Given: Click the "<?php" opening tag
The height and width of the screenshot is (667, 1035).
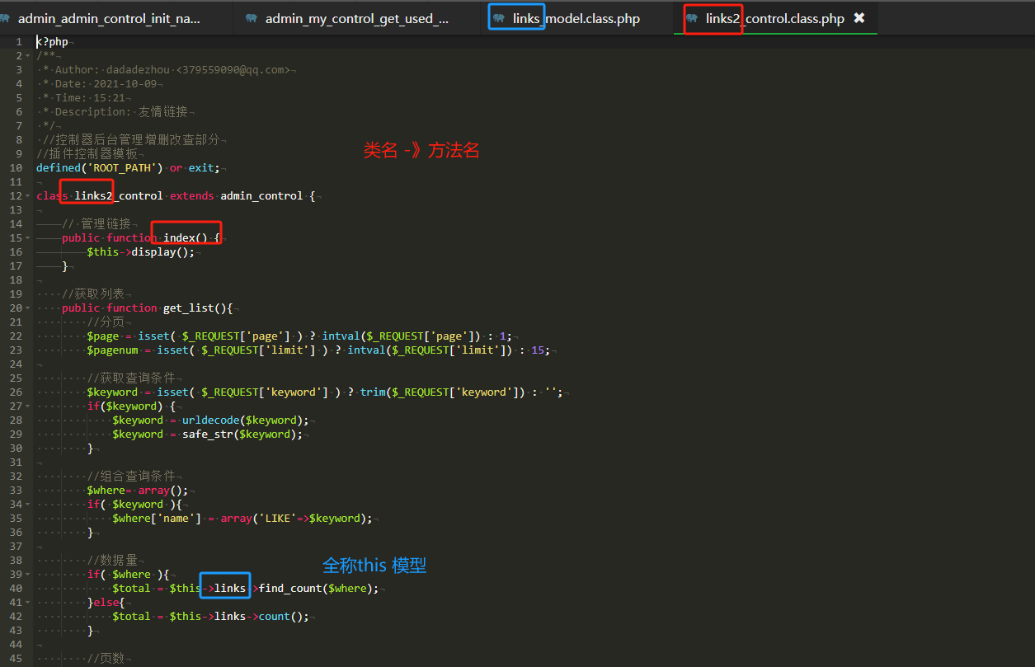Looking at the screenshot, I should [x=52, y=42].
